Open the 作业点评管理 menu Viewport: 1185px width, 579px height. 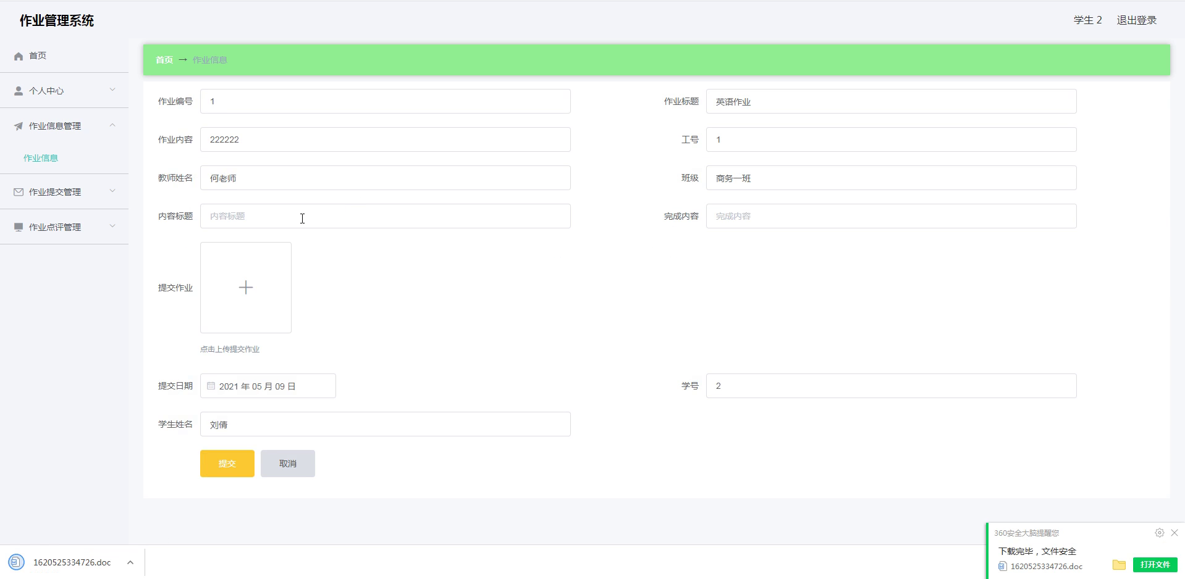[x=64, y=227]
